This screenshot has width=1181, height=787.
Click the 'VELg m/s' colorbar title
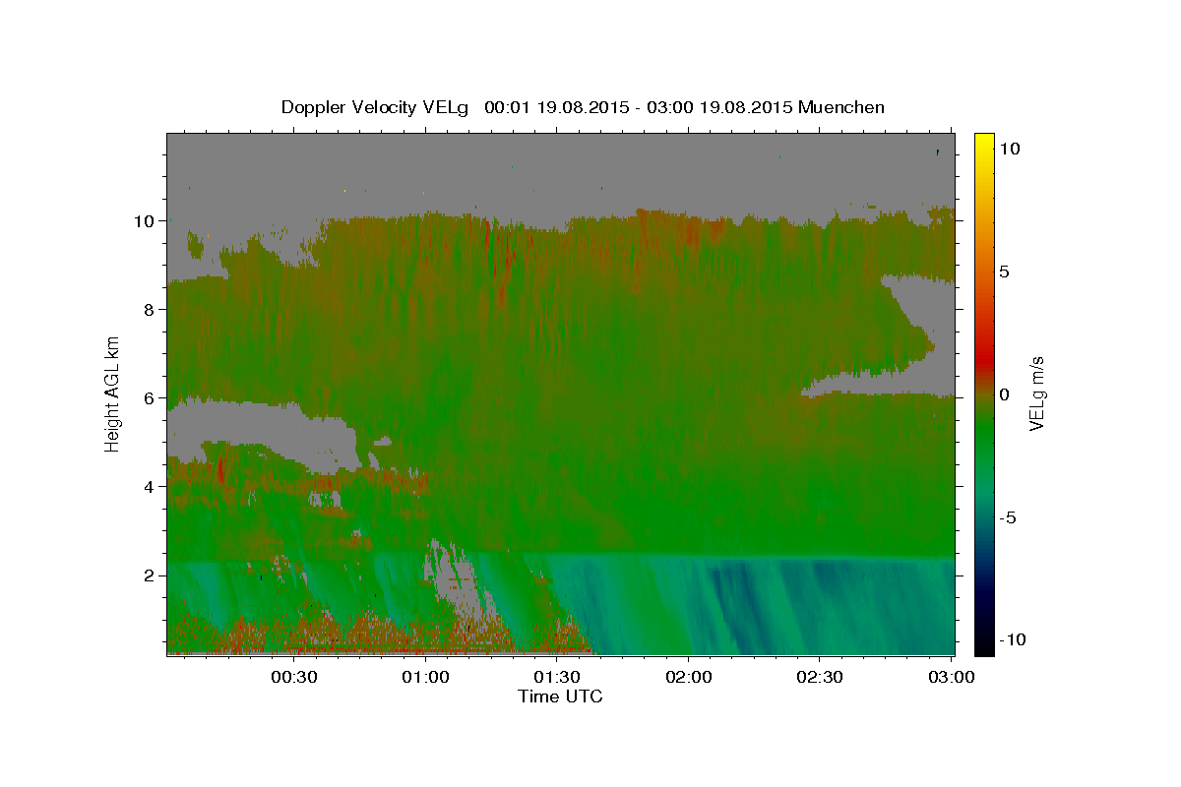tap(1036, 393)
